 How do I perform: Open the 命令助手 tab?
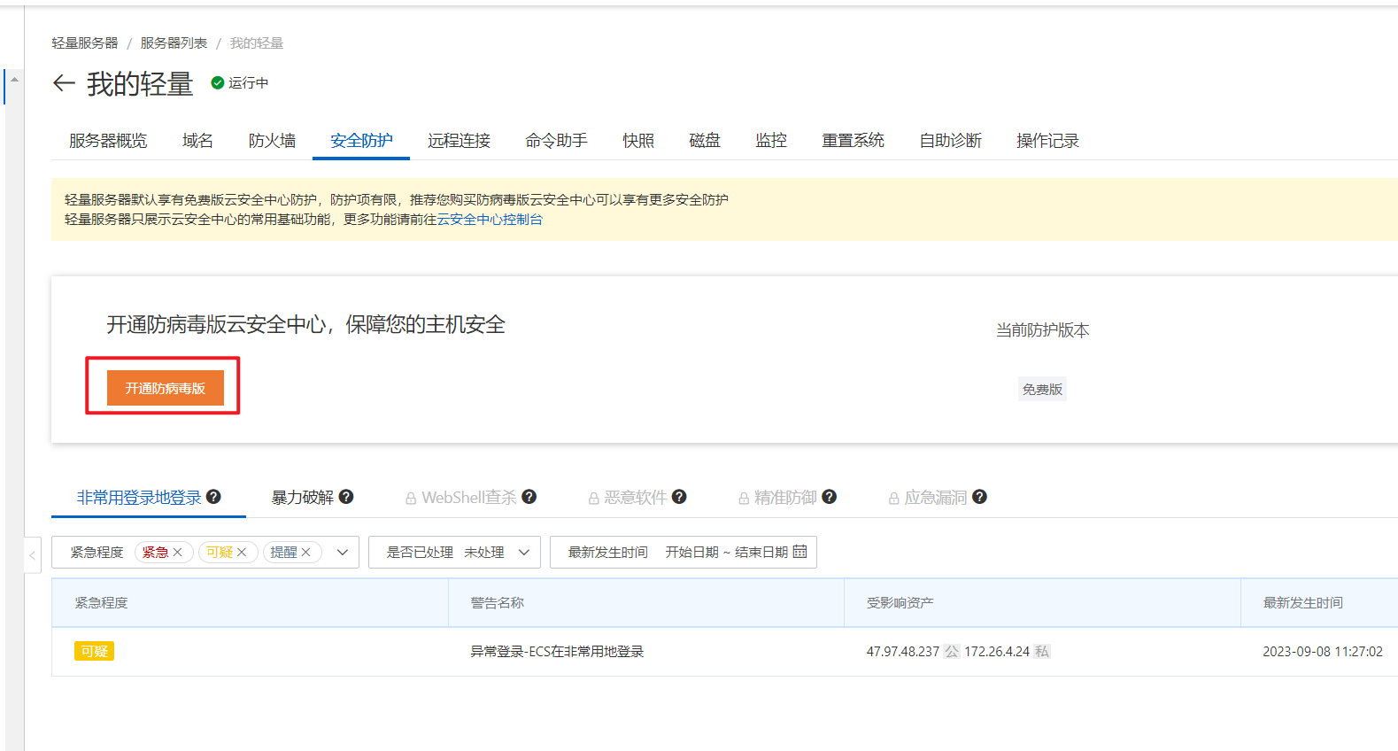(x=556, y=140)
